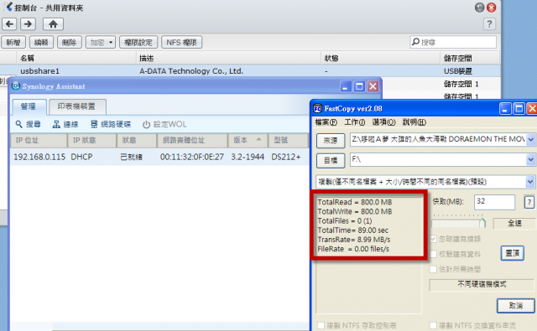This screenshot has height=331, width=537.
Task: Click 編輯 button in shared folder toolbar
Action: (x=41, y=43)
